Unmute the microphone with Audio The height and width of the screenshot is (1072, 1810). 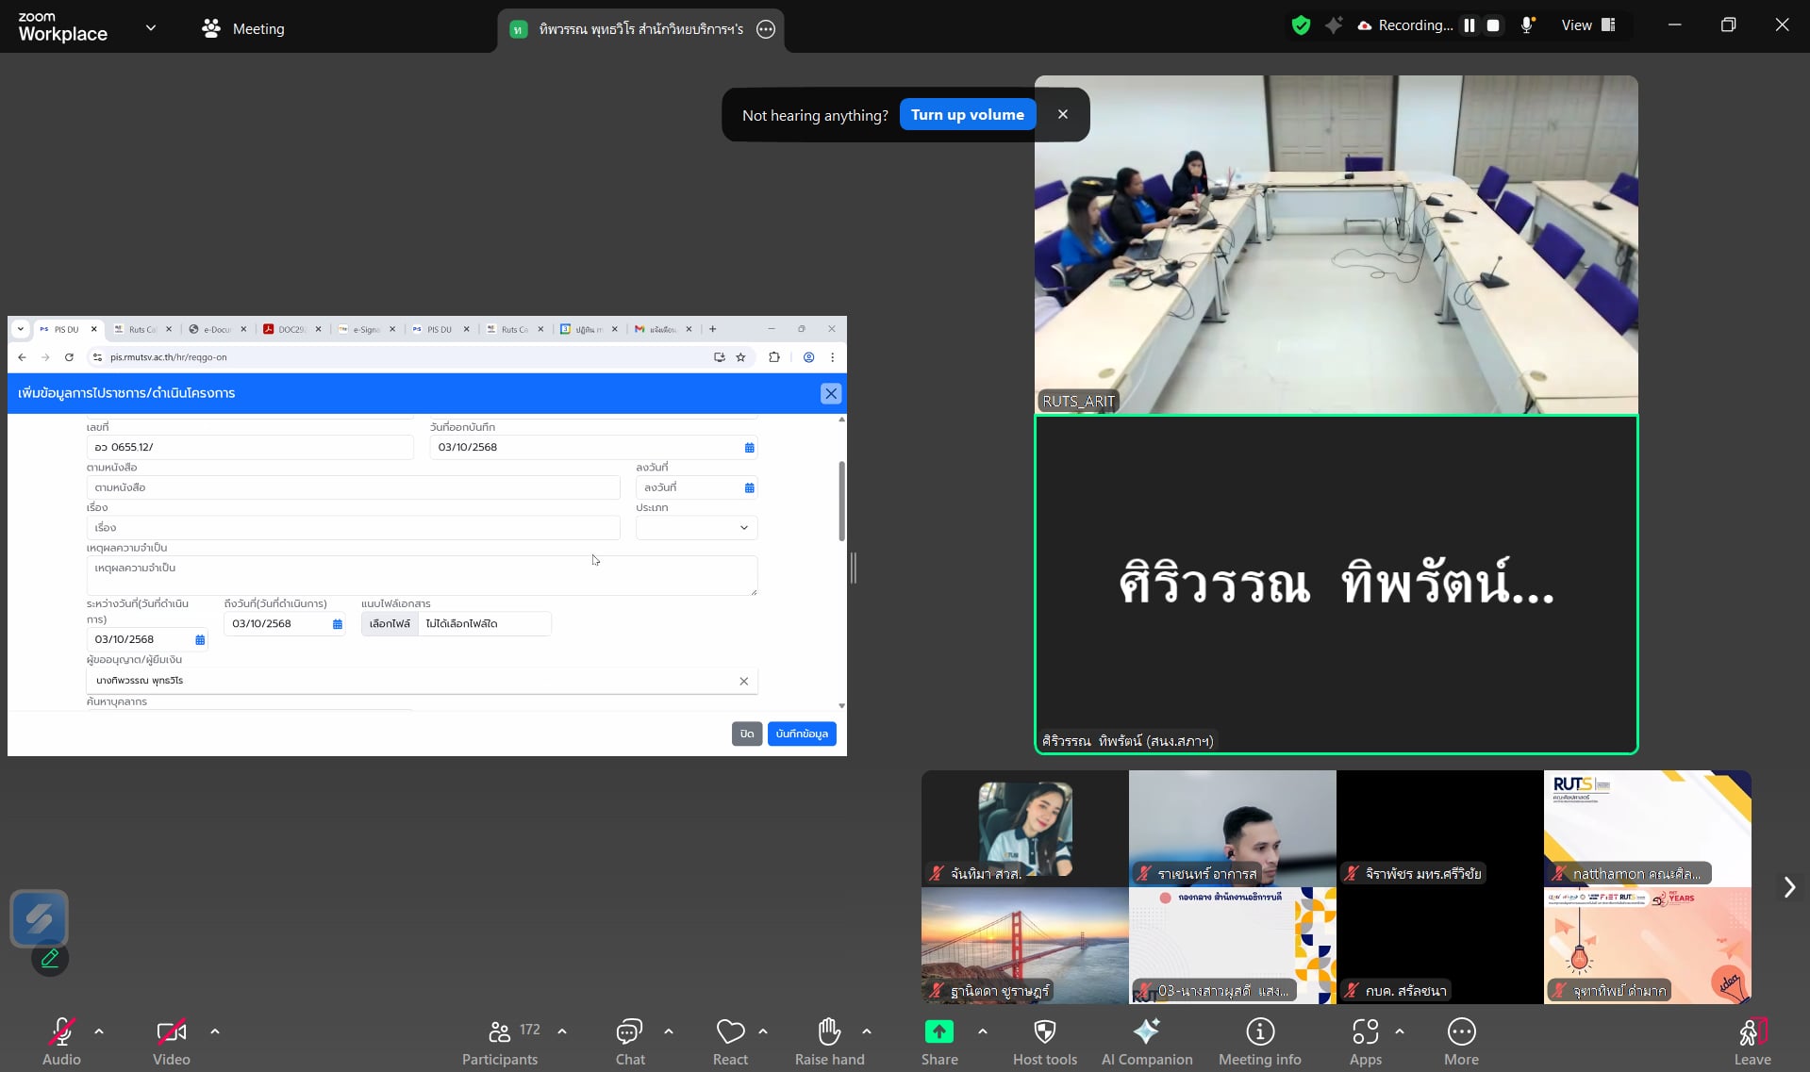61,1042
